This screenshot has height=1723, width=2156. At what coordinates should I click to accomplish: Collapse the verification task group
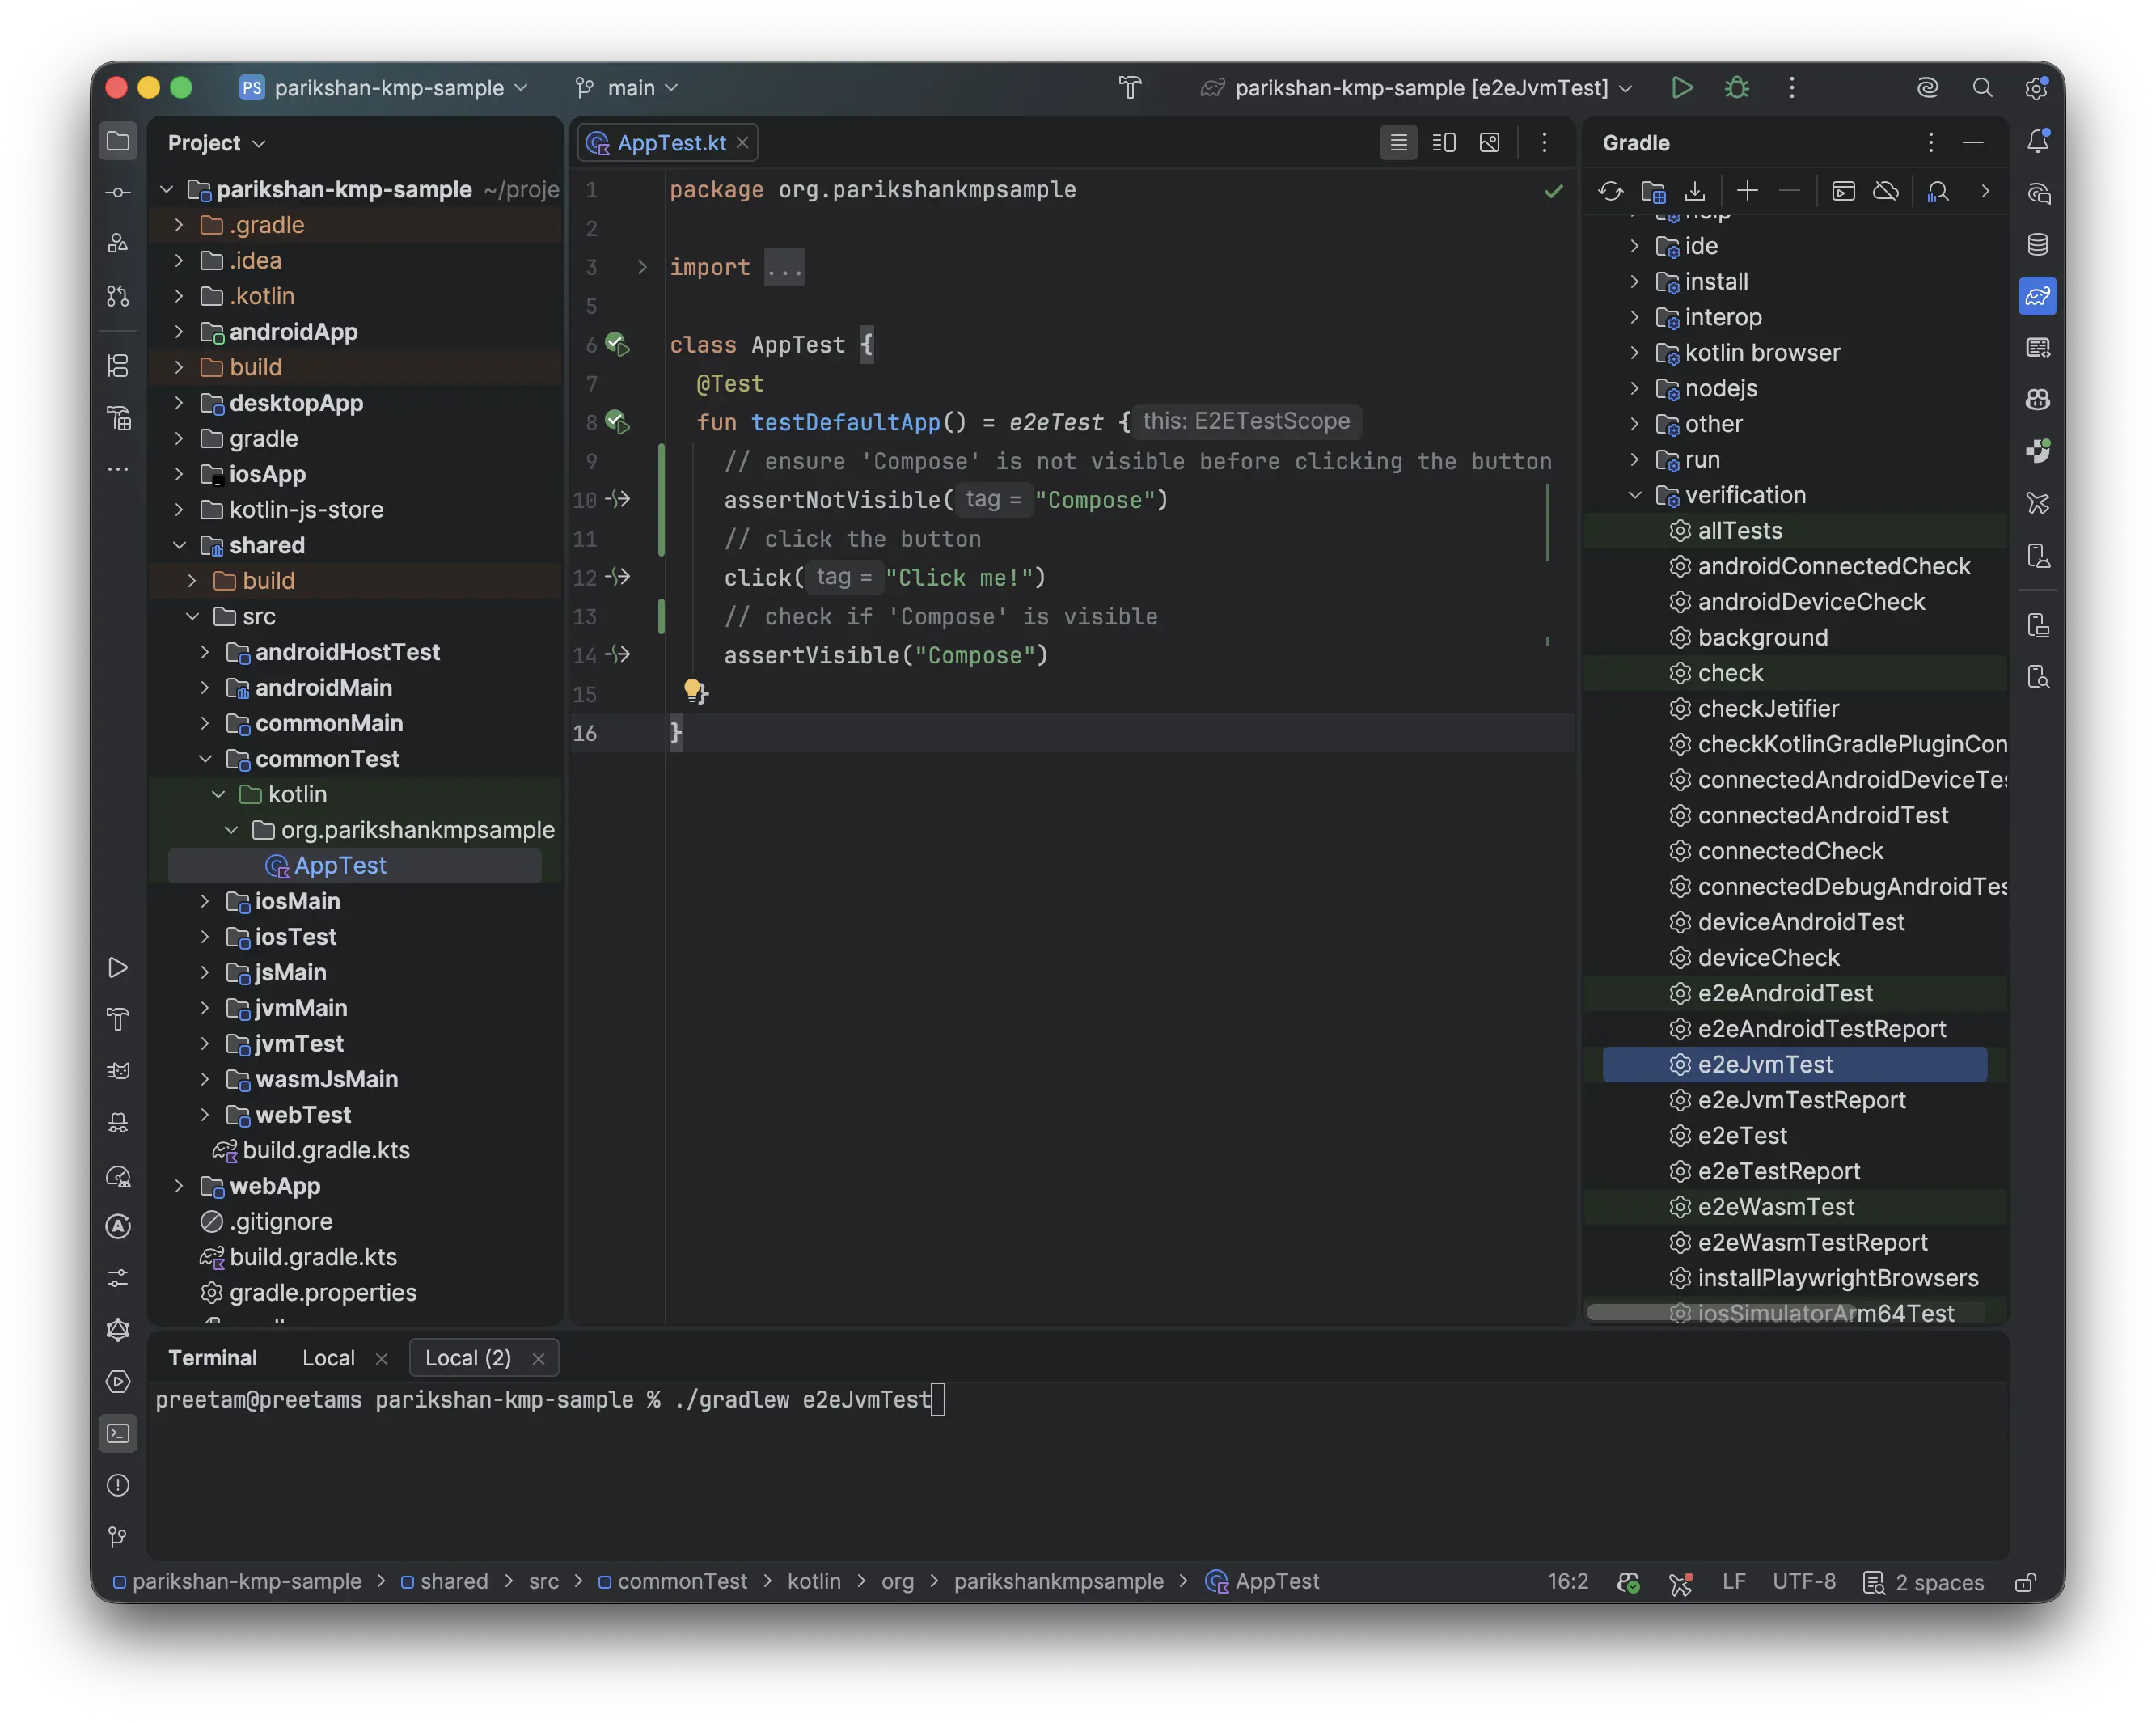(1635, 496)
